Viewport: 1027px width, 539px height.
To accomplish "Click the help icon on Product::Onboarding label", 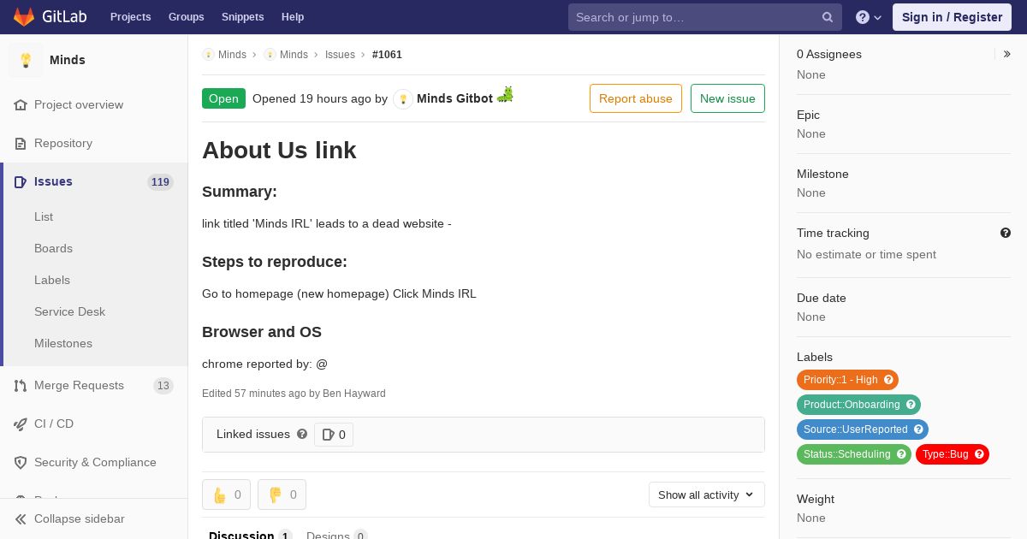I will coord(911,405).
